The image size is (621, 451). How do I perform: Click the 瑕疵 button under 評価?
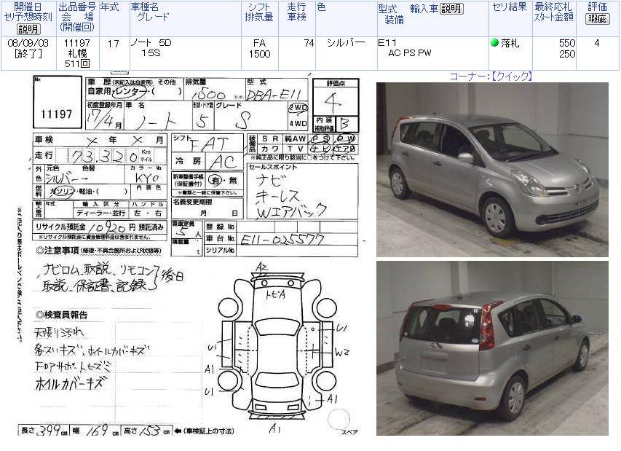[x=597, y=18]
